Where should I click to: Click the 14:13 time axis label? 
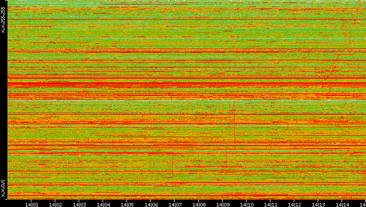(x=318, y=205)
